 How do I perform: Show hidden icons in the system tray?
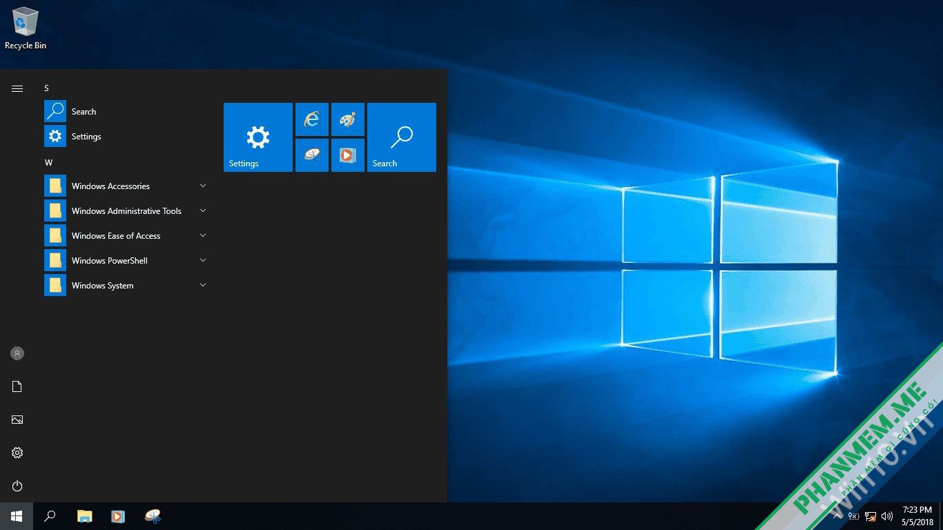(x=838, y=516)
